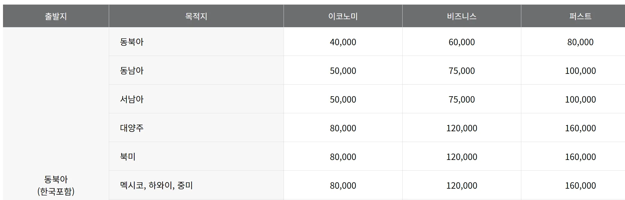Select the 비즈니스 column header
The height and width of the screenshot is (200, 625).
point(462,16)
